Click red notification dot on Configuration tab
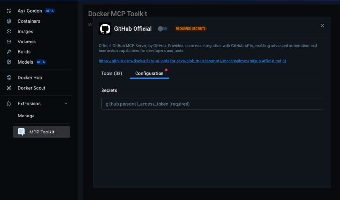 [166, 70]
